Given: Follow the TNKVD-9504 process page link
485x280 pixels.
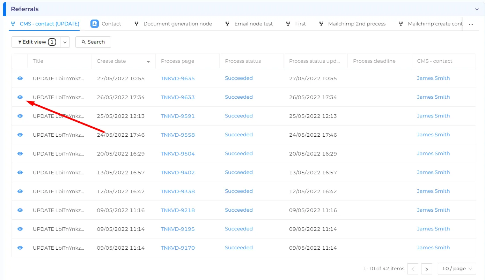Looking at the screenshot, I should 178,154.
